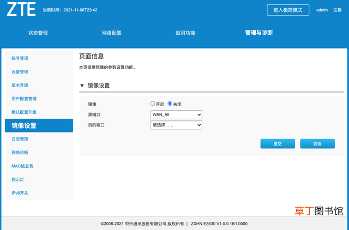Open 设备管理 in the sidebar
Image resolution: width=349 pixels, height=230 pixels.
(x=20, y=72)
